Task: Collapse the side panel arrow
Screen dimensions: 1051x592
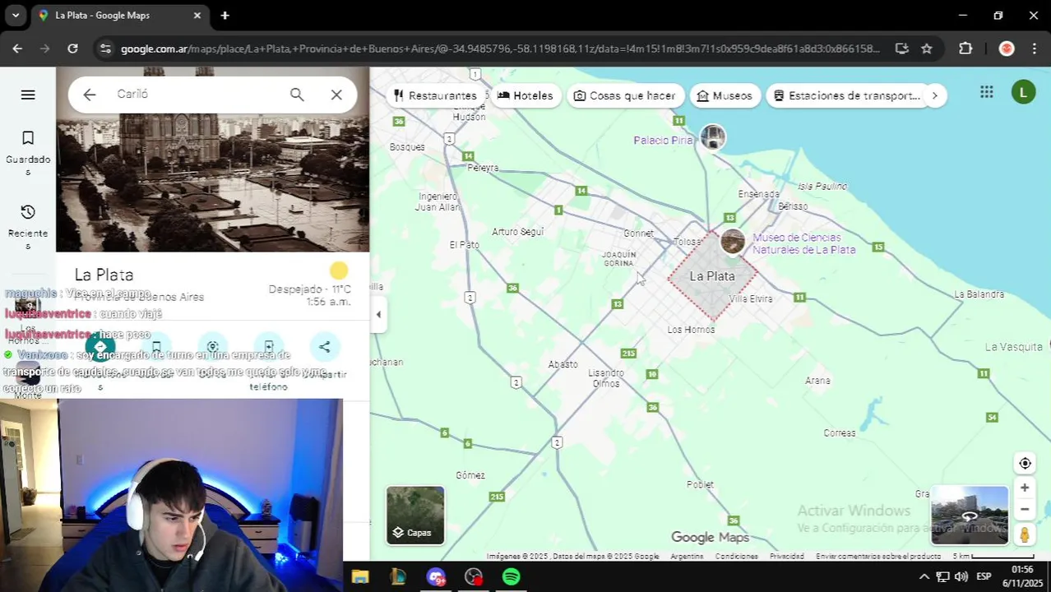Action: (378, 314)
